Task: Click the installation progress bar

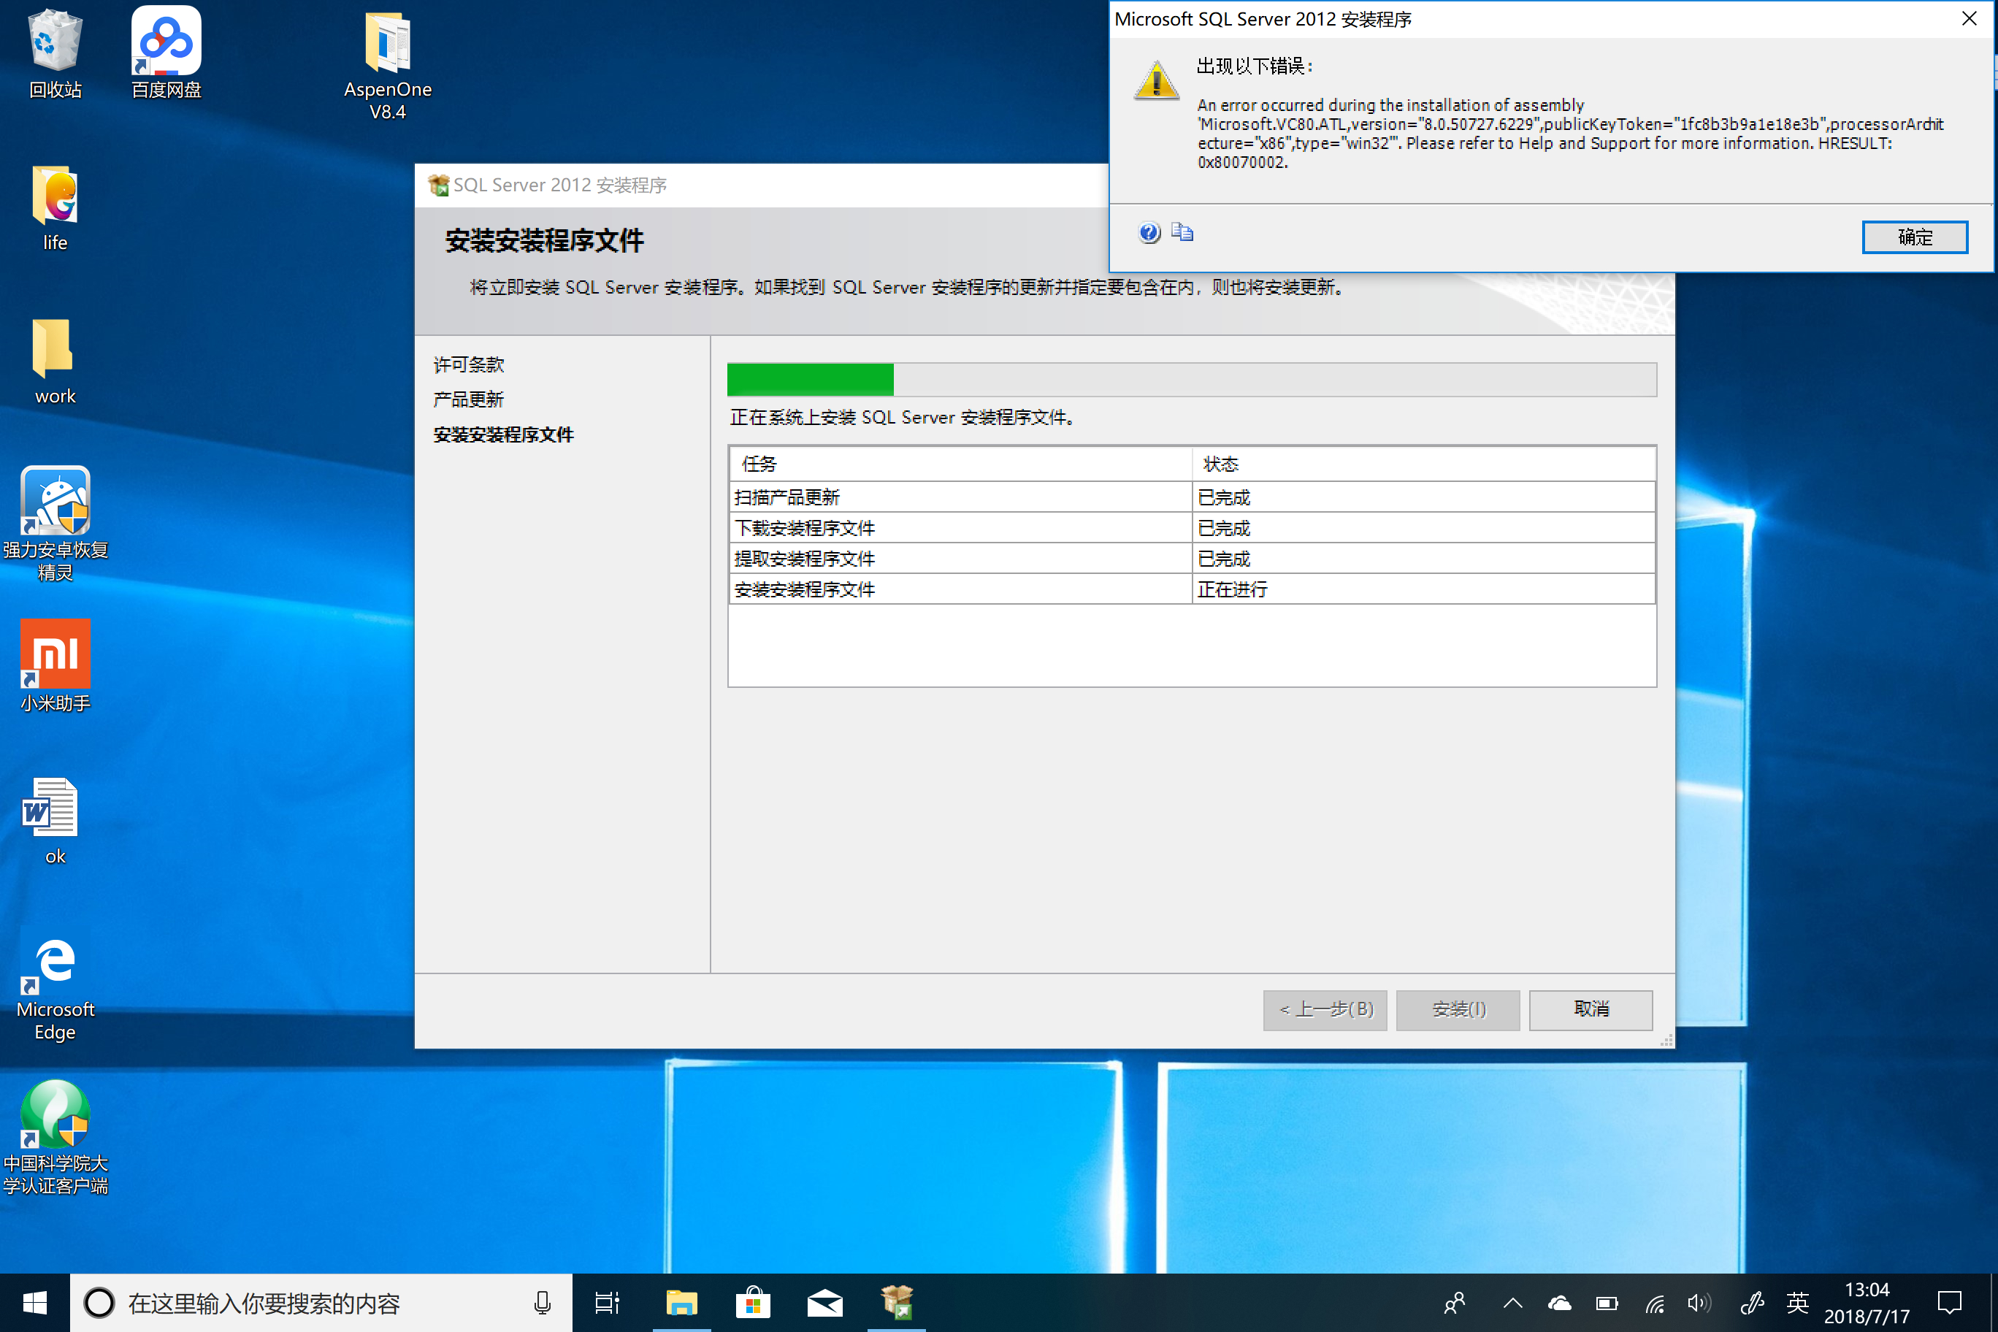Action: [1191, 380]
